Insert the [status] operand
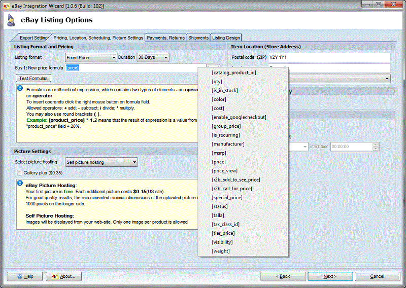 coord(243,206)
